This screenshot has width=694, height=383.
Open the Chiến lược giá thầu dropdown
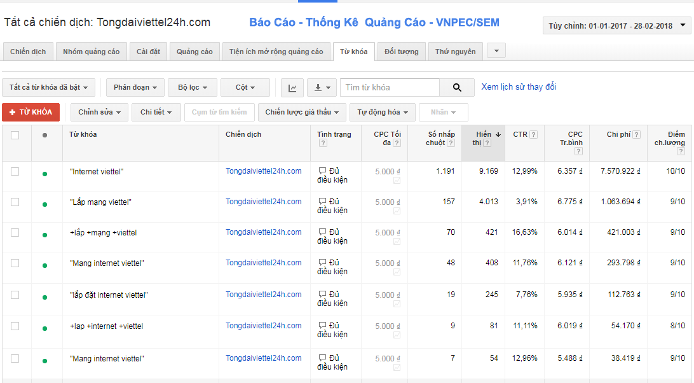(302, 112)
